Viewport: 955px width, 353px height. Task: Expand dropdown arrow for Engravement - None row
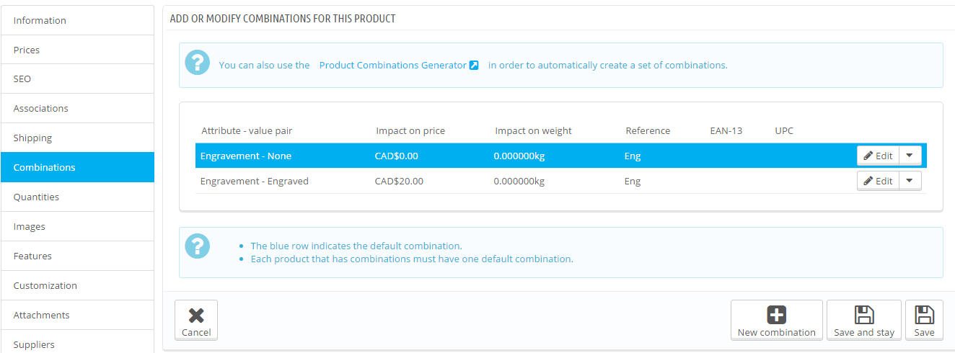coord(910,156)
